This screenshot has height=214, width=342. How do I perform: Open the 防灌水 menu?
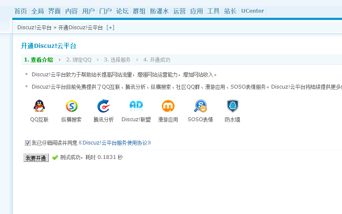159,11
